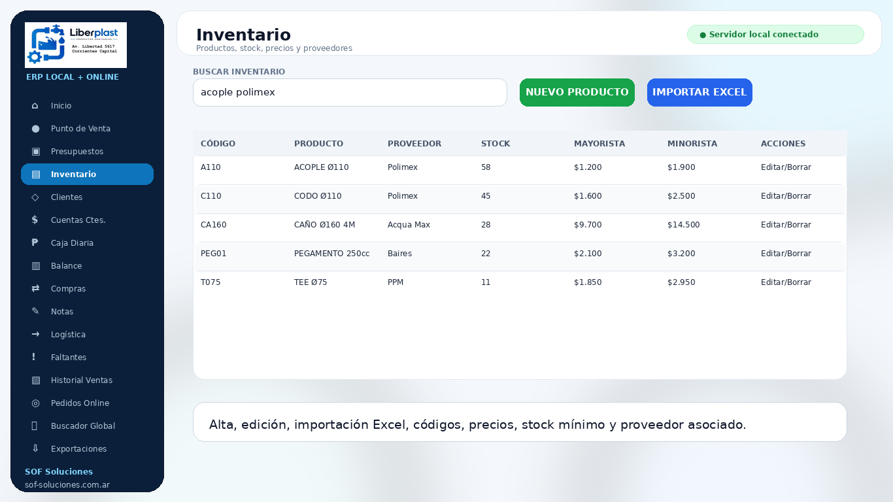Click the Historial Ventas icon
This screenshot has width=893, height=502.
tap(35, 380)
